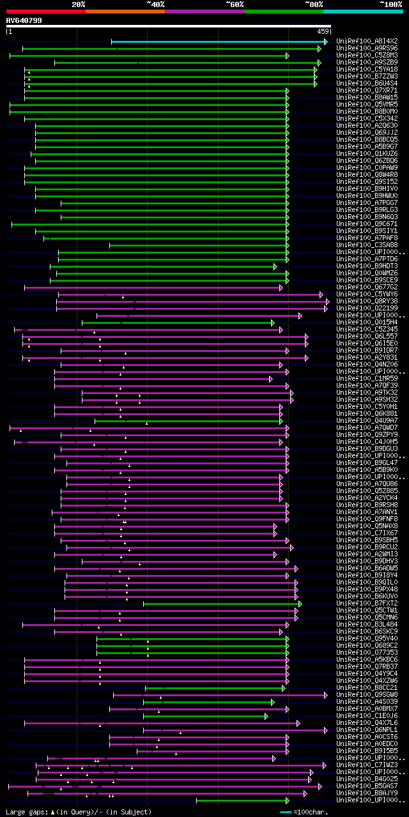Click the UniRef100_A2Y831 hit name
This screenshot has height=817, width=409.
(x=367, y=358)
